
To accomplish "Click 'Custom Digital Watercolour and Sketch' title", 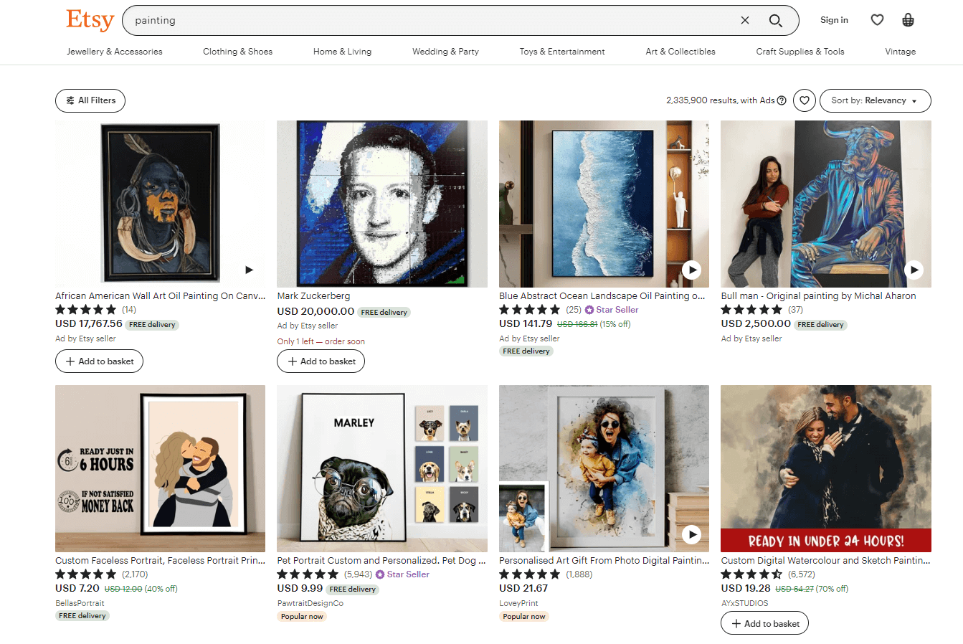I will [x=825, y=561].
